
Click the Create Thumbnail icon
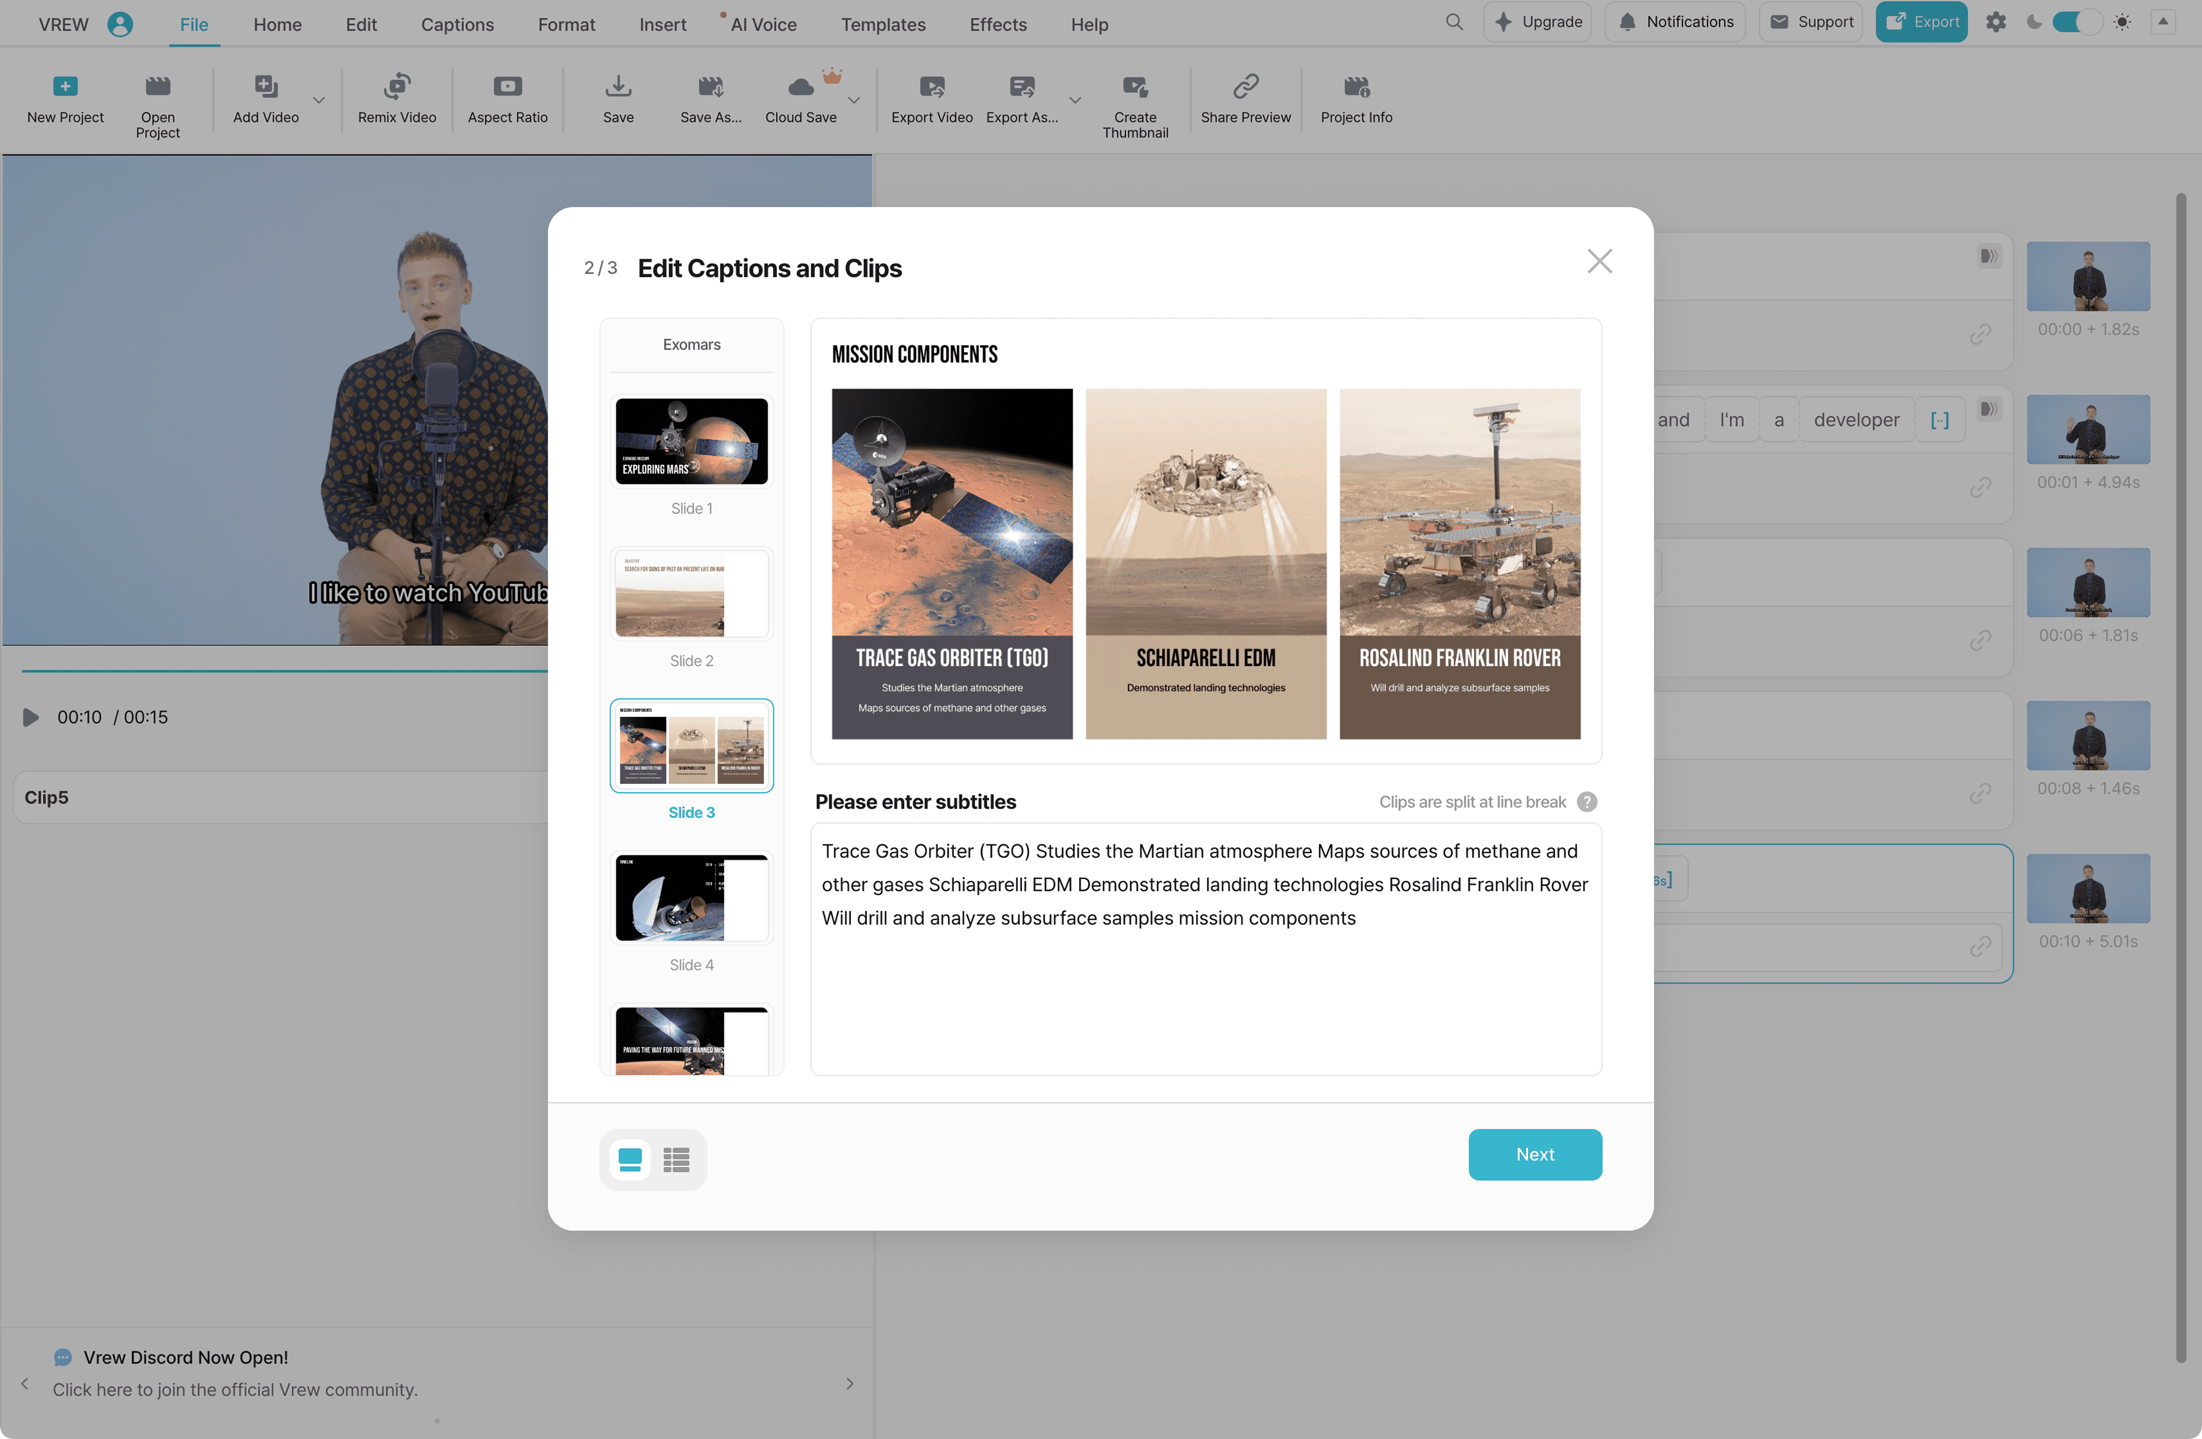pos(1134,87)
